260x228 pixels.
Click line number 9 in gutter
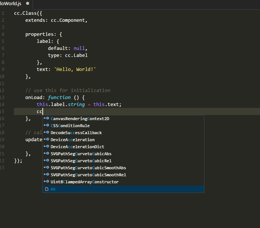click(3, 69)
